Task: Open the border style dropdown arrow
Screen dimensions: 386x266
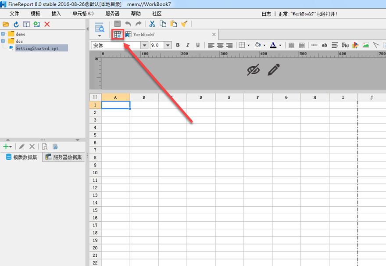Action: coord(249,45)
